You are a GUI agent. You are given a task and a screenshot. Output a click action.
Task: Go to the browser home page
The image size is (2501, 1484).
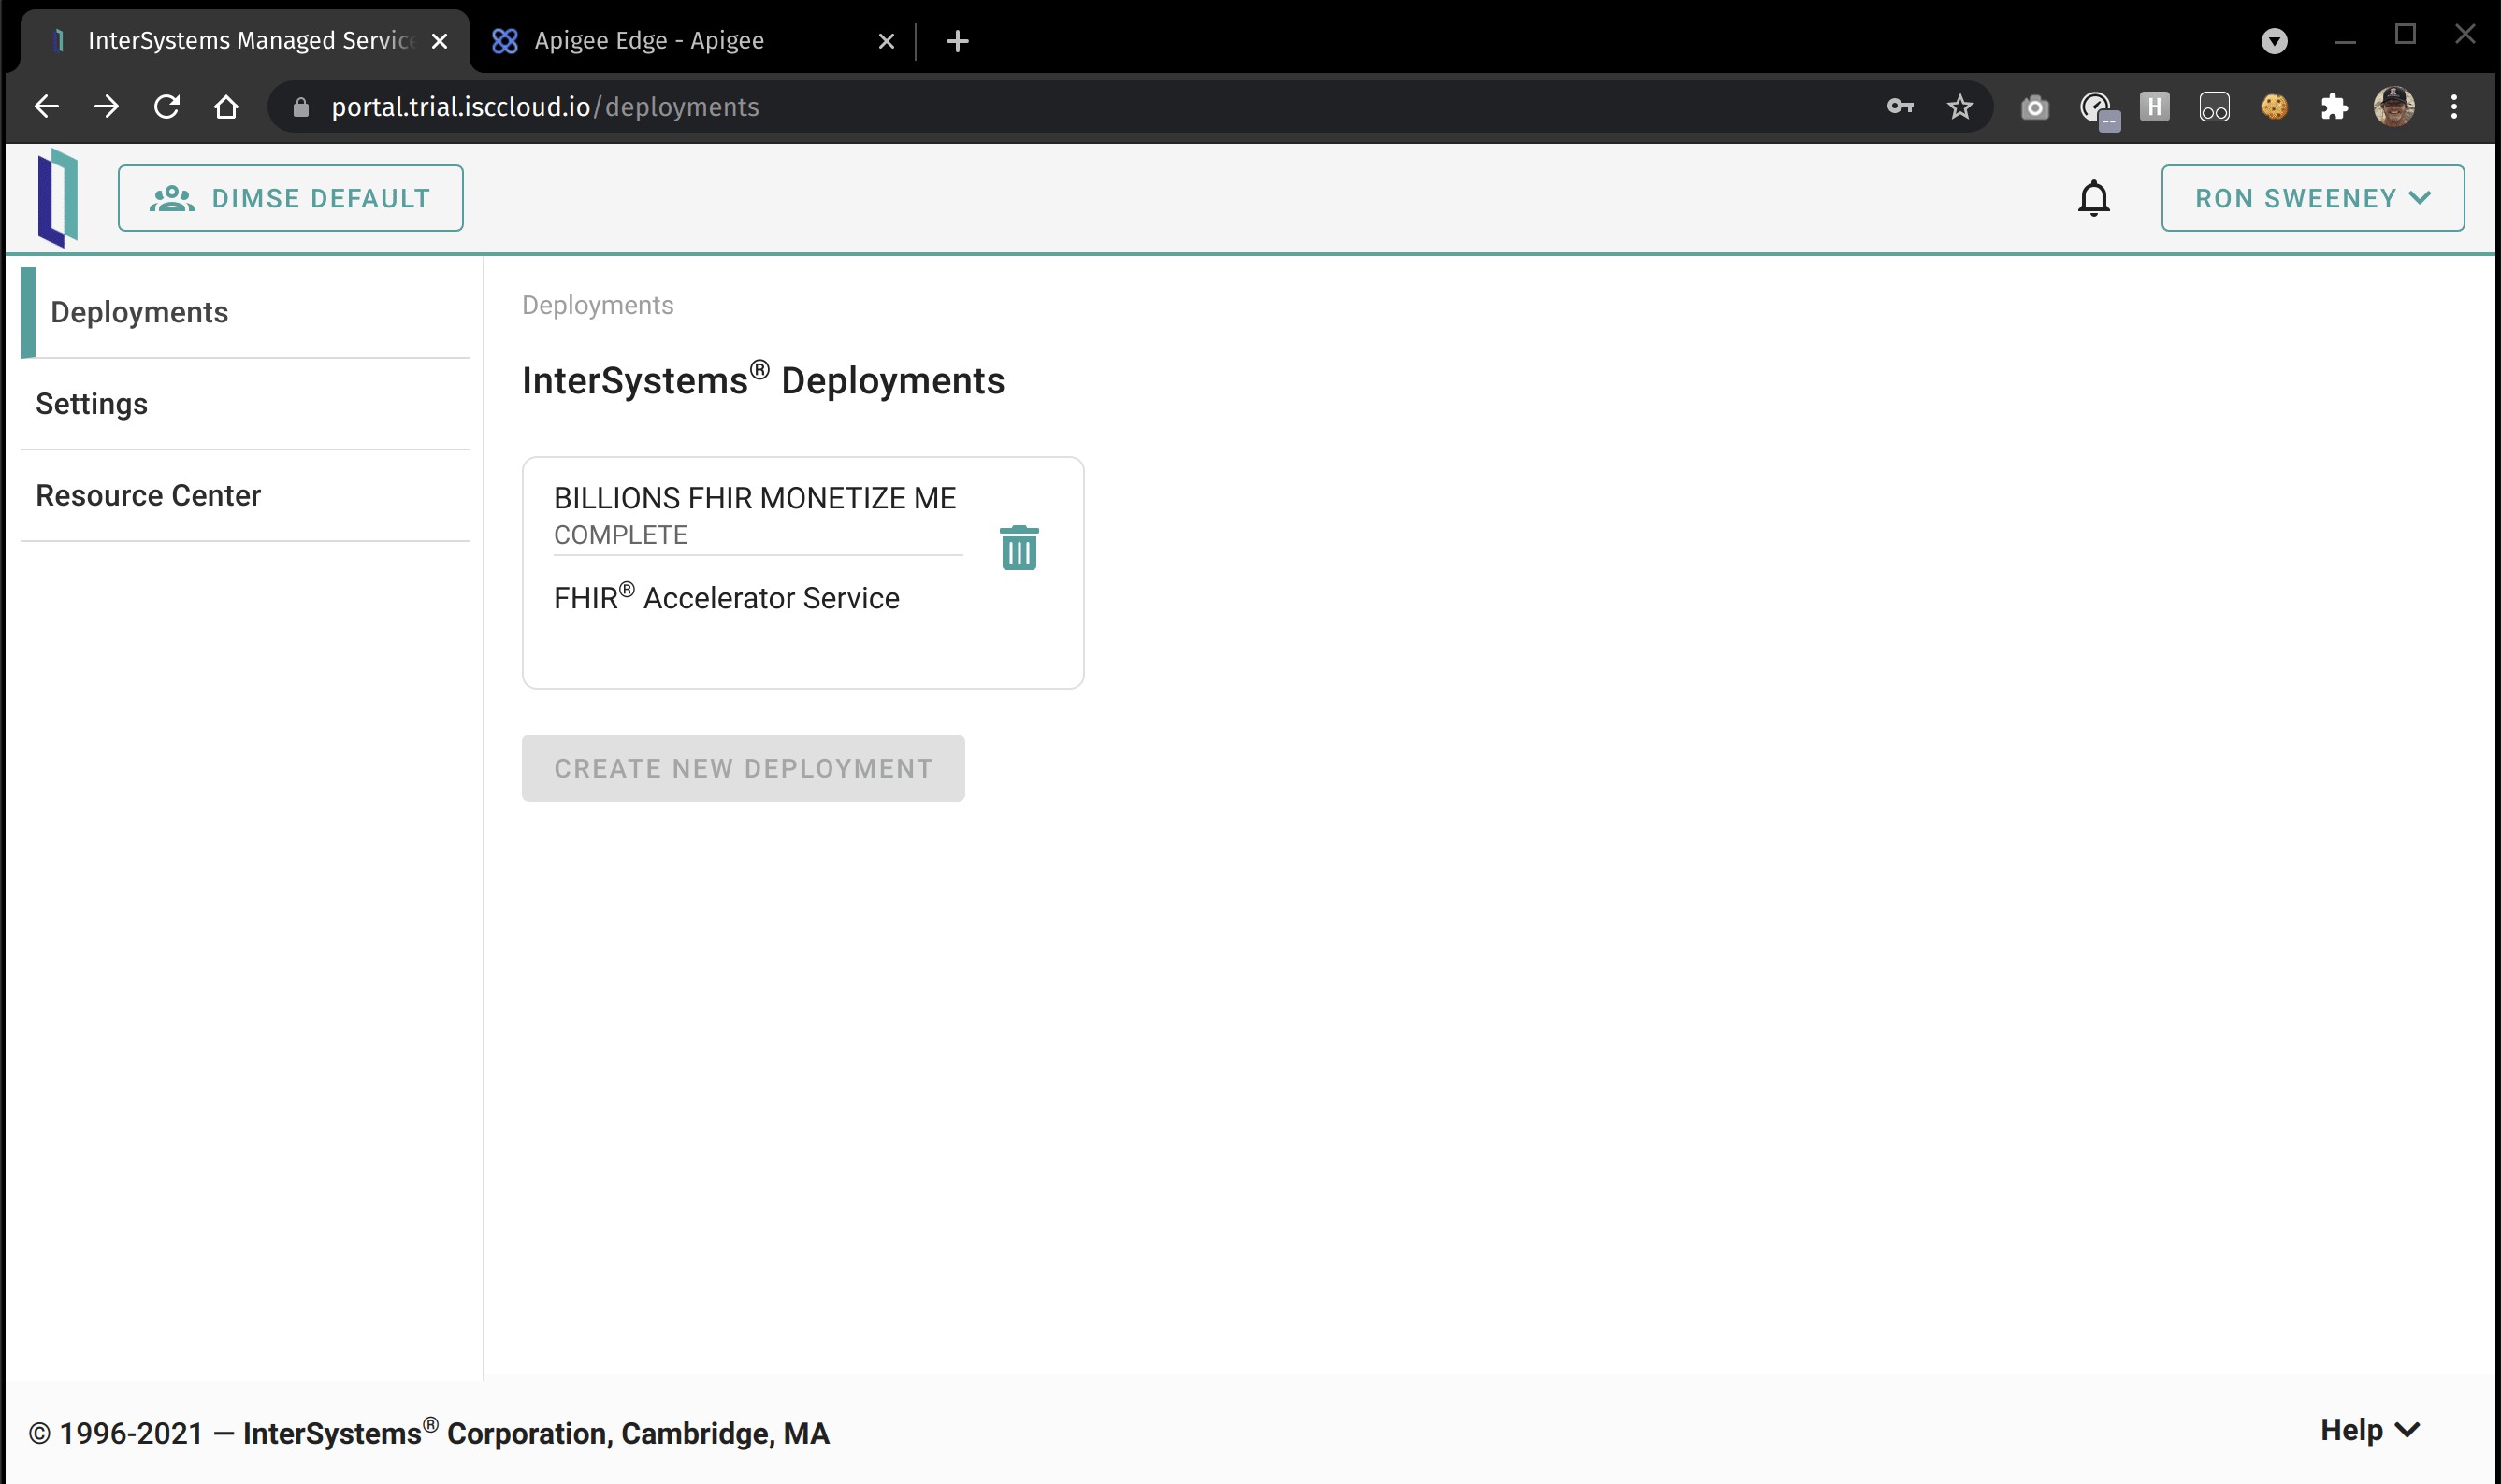click(x=226, y=107)
